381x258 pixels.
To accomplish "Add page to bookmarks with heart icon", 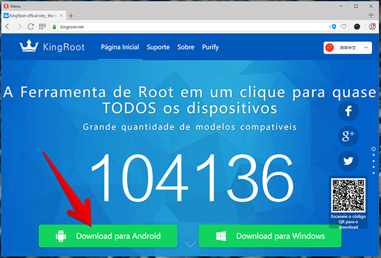I will pyautogui.click(x=344, y=27).
